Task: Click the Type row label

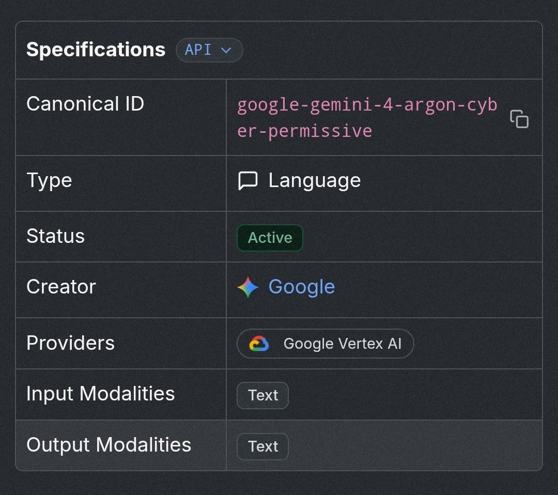Action: pos(49,180)
